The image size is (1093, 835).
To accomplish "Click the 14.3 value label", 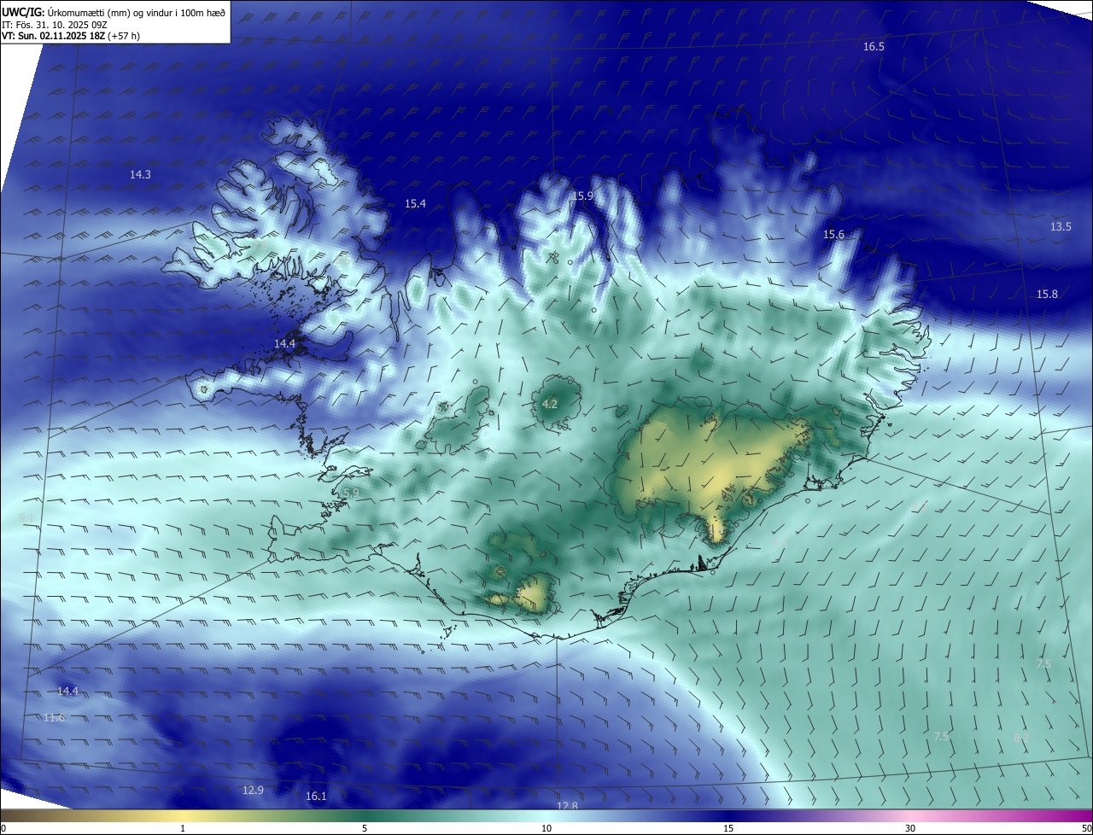I will click(x=140, y=174).
